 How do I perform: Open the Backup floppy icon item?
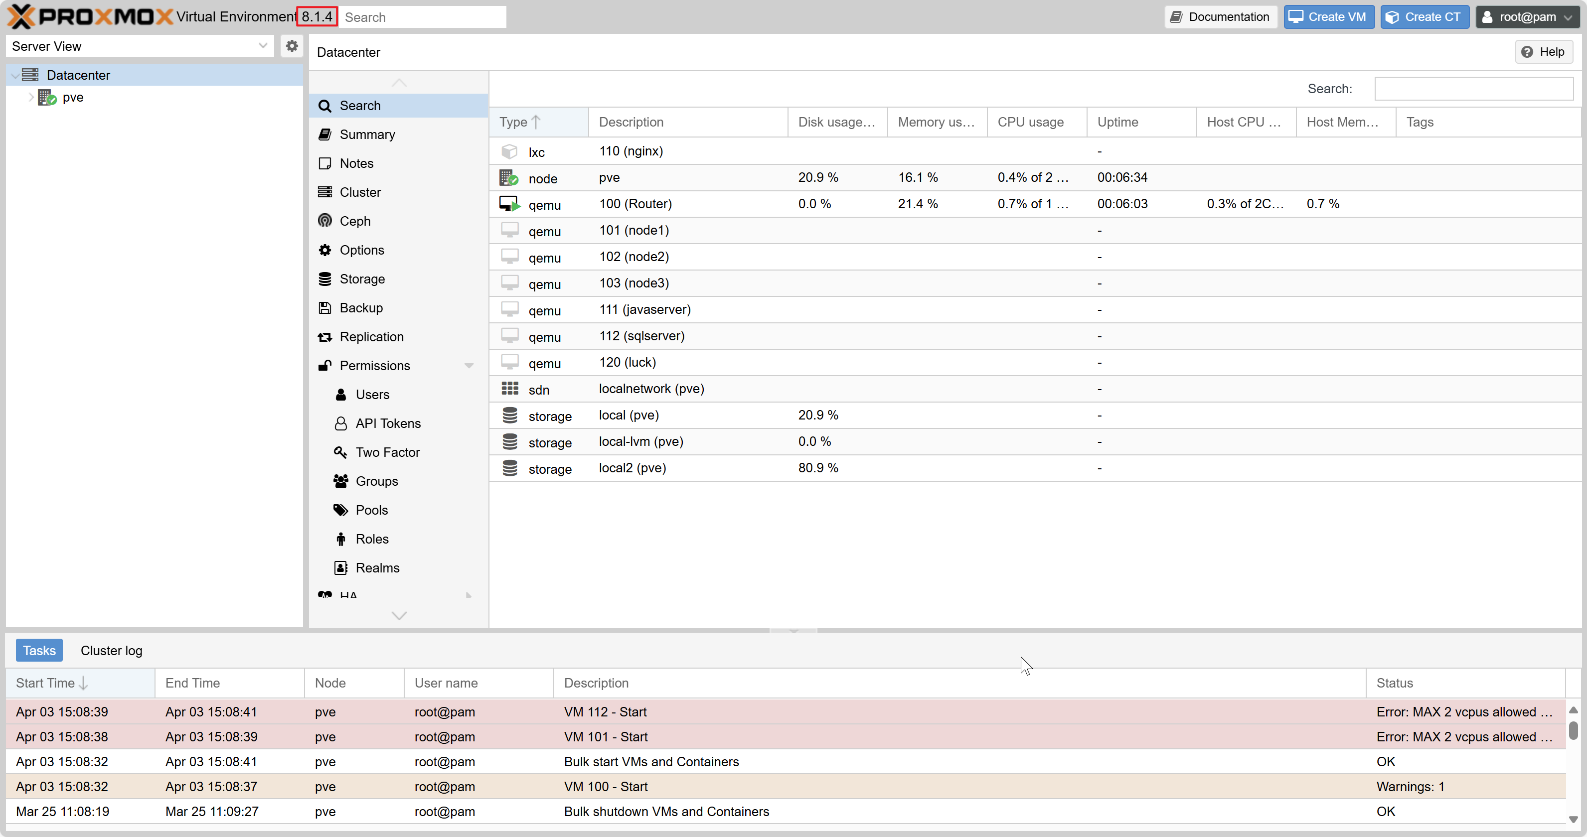pos(324,308)
